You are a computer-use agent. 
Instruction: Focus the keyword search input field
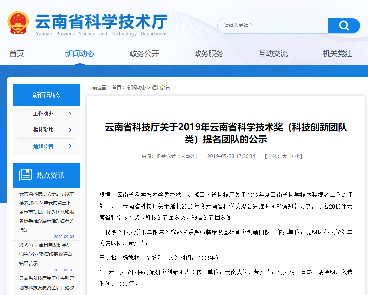[x=273, y=26]
